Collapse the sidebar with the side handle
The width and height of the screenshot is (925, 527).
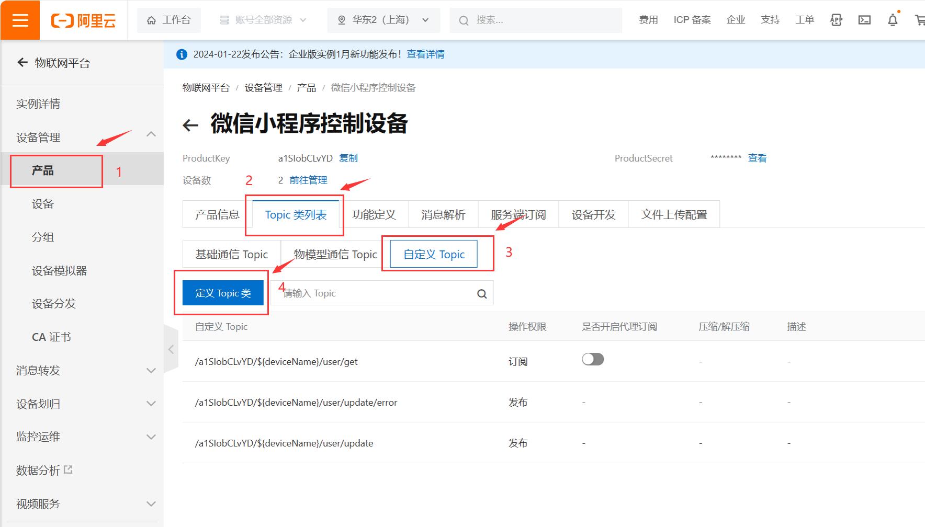[x=171, y=349]
